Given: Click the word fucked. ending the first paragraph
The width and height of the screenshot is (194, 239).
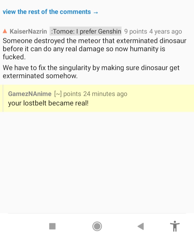Looking at the screenshot, I should [x=14, y=57].
